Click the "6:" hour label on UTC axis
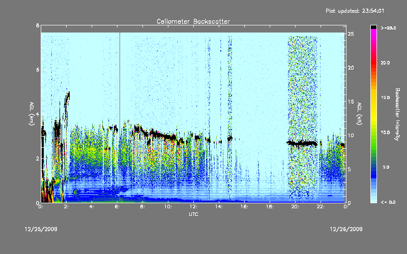 coord(117,207)
